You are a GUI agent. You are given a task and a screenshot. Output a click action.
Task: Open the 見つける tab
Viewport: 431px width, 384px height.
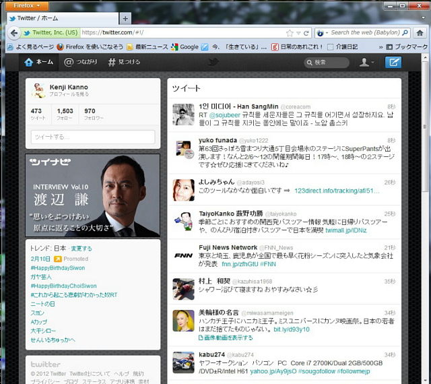pyautogui.click(x=124, y=62)
